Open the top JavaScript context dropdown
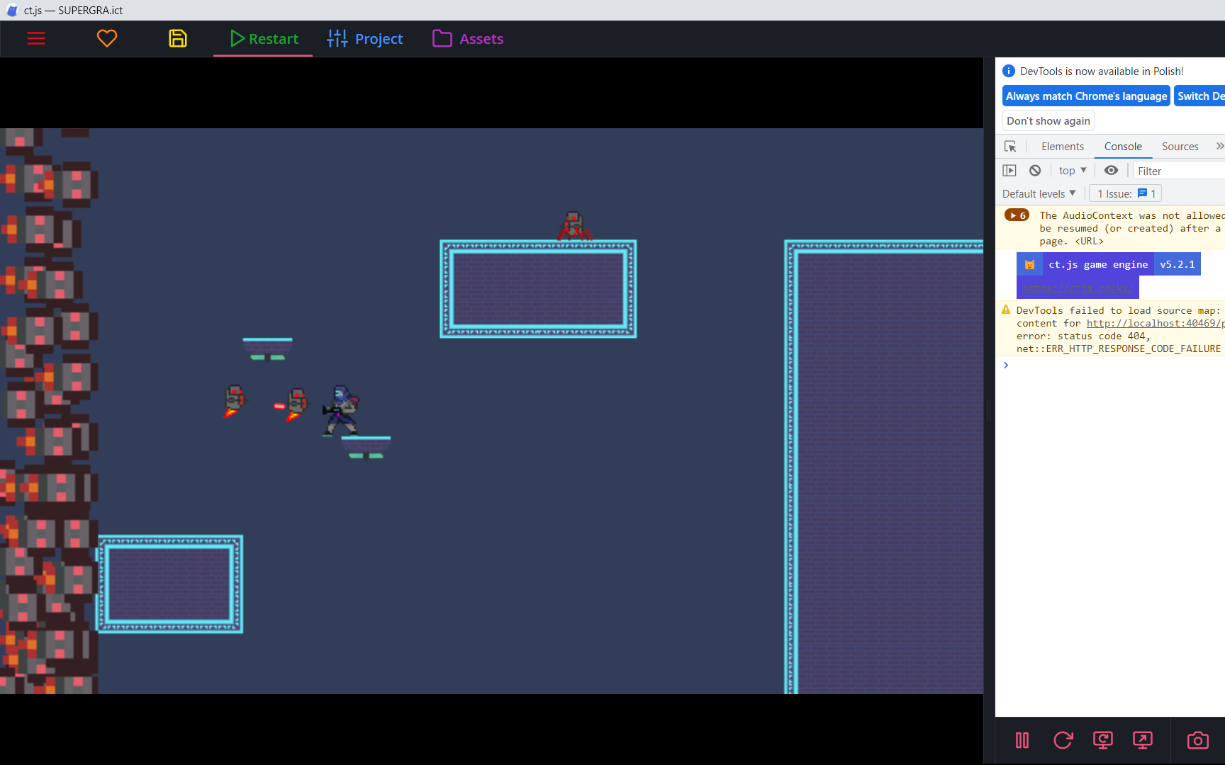The image size is (1225, 765). (x=1073, y=171)
